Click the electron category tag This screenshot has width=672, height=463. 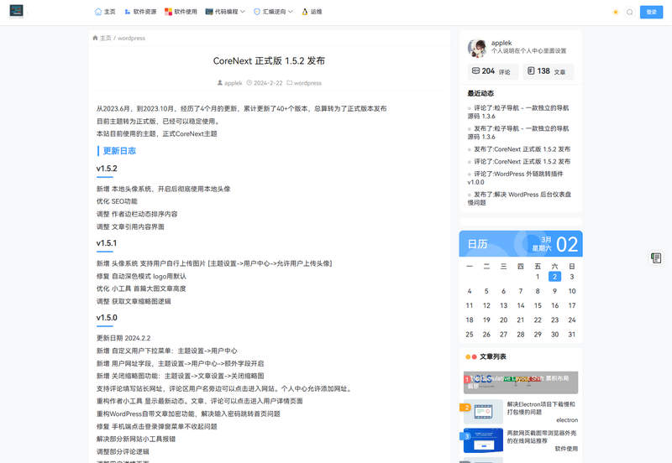point(567,420)
